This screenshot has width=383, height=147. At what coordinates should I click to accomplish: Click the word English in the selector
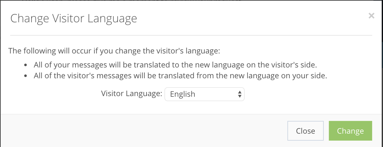point(183,94)
